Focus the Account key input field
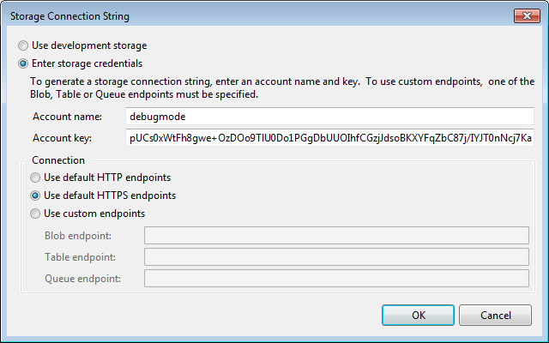The width and height of the screenshot is (549, 343). tap(329, 138)
